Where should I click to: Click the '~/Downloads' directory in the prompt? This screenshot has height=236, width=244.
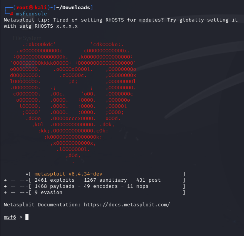point(73,7)
